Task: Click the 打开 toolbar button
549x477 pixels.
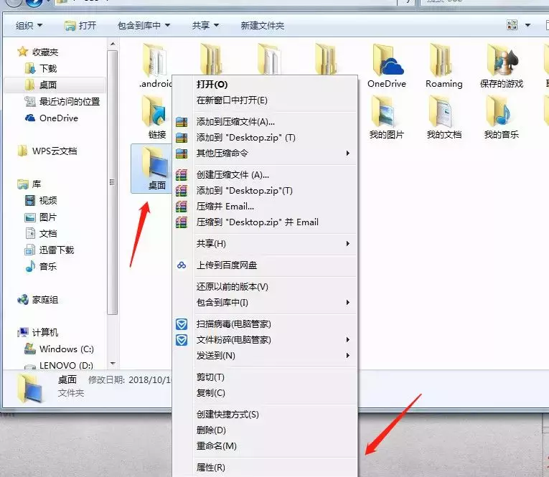Action: [x=80, y=25]
